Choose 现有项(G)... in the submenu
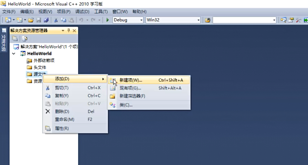 pyautogui.click(x=149, y=88)
